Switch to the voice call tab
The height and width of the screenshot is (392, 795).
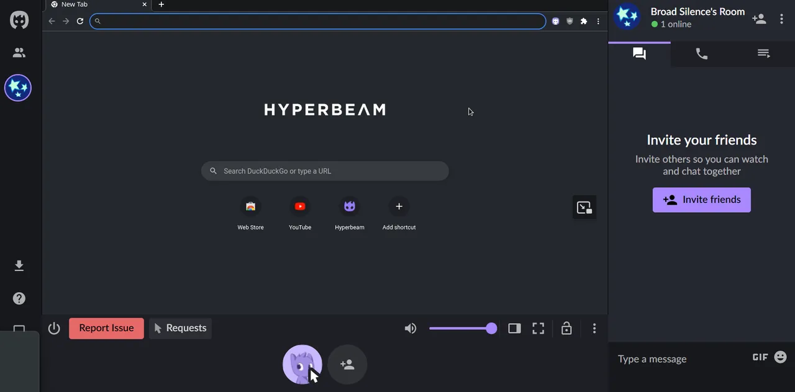pyautogui.click(x=702, y=54)
